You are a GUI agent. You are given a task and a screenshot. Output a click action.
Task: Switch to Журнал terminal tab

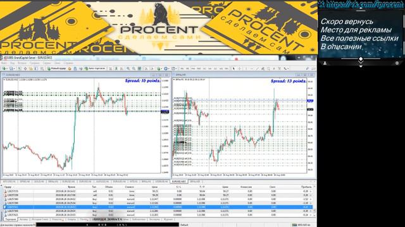(x=168, y=219)
